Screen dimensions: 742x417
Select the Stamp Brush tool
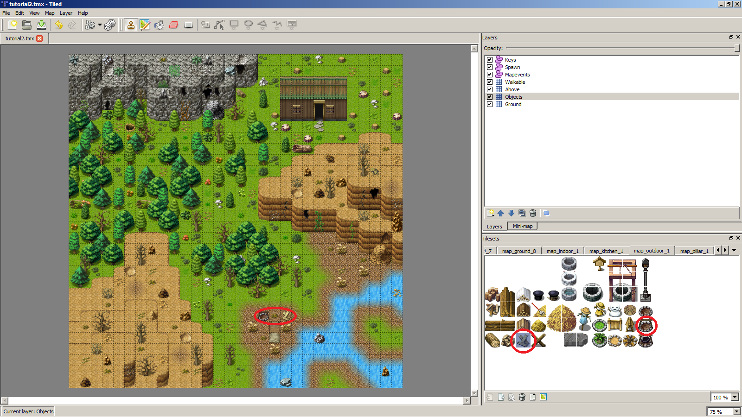pyautogui.click(x=131, y=25)
